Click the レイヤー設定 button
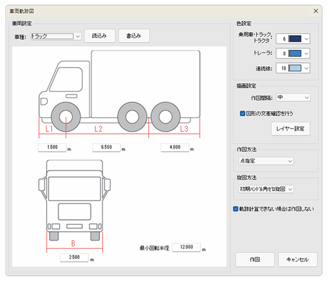Viewport: 332px width, 284px height. 290,129
